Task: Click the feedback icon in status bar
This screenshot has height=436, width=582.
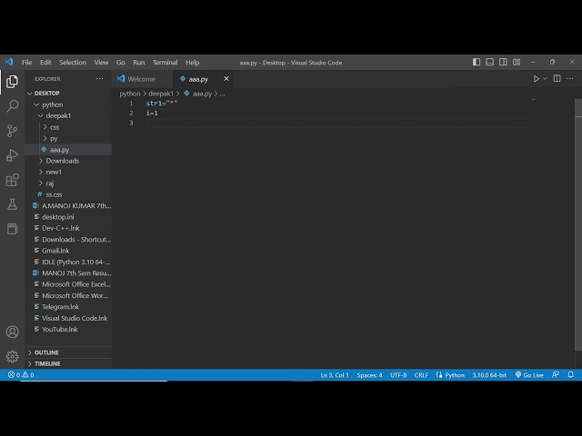Action: (x=556, y=375)
